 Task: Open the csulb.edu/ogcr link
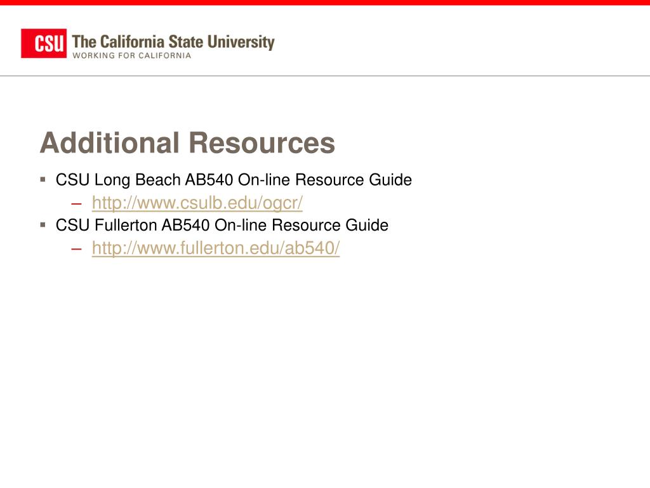197,203
